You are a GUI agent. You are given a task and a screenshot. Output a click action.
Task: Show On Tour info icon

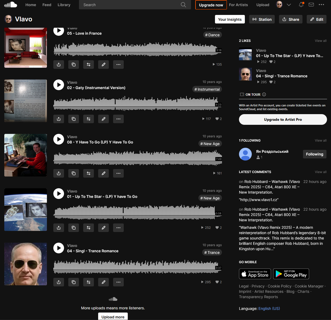click(264, 94)
